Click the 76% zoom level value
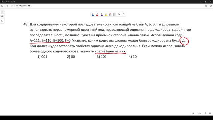This screenshot has height=120, width=213. tap(199, 113)
